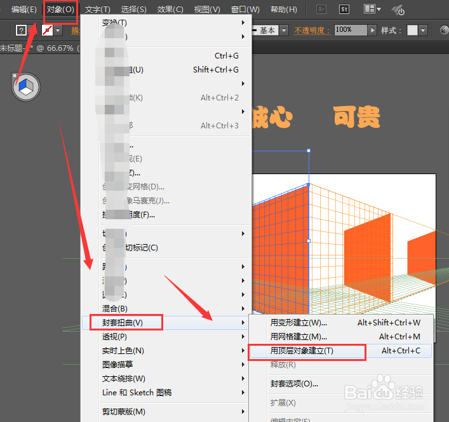Screen dimensions: 449x422
Task: Close the perspective plane widget
Action: click(15, 76)
